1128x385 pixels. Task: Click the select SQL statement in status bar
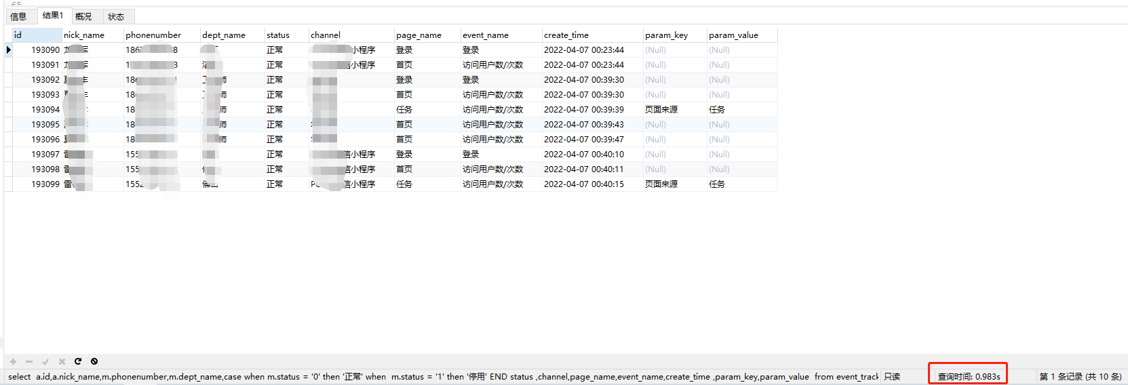coord(442,376)
